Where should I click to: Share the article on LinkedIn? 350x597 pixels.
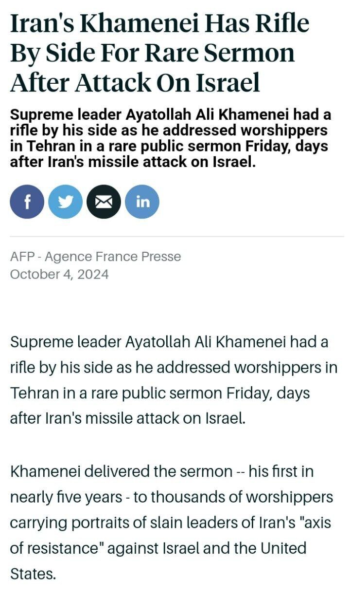pos(142,201)
